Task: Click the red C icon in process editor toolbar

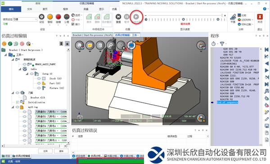Action: click(22, 44)
